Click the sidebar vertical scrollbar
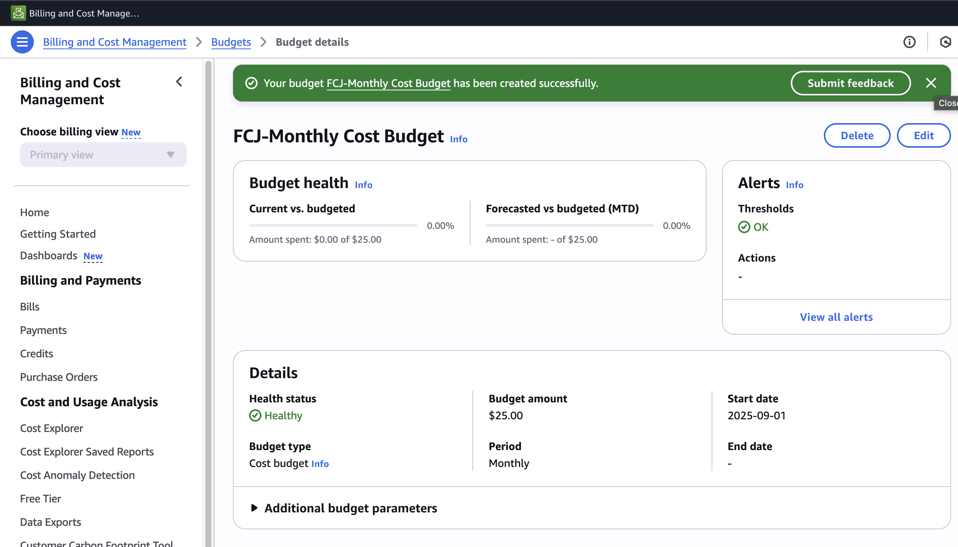Image resolution: width=958 pixels, height=547 pixels. (x=208, y=300)
